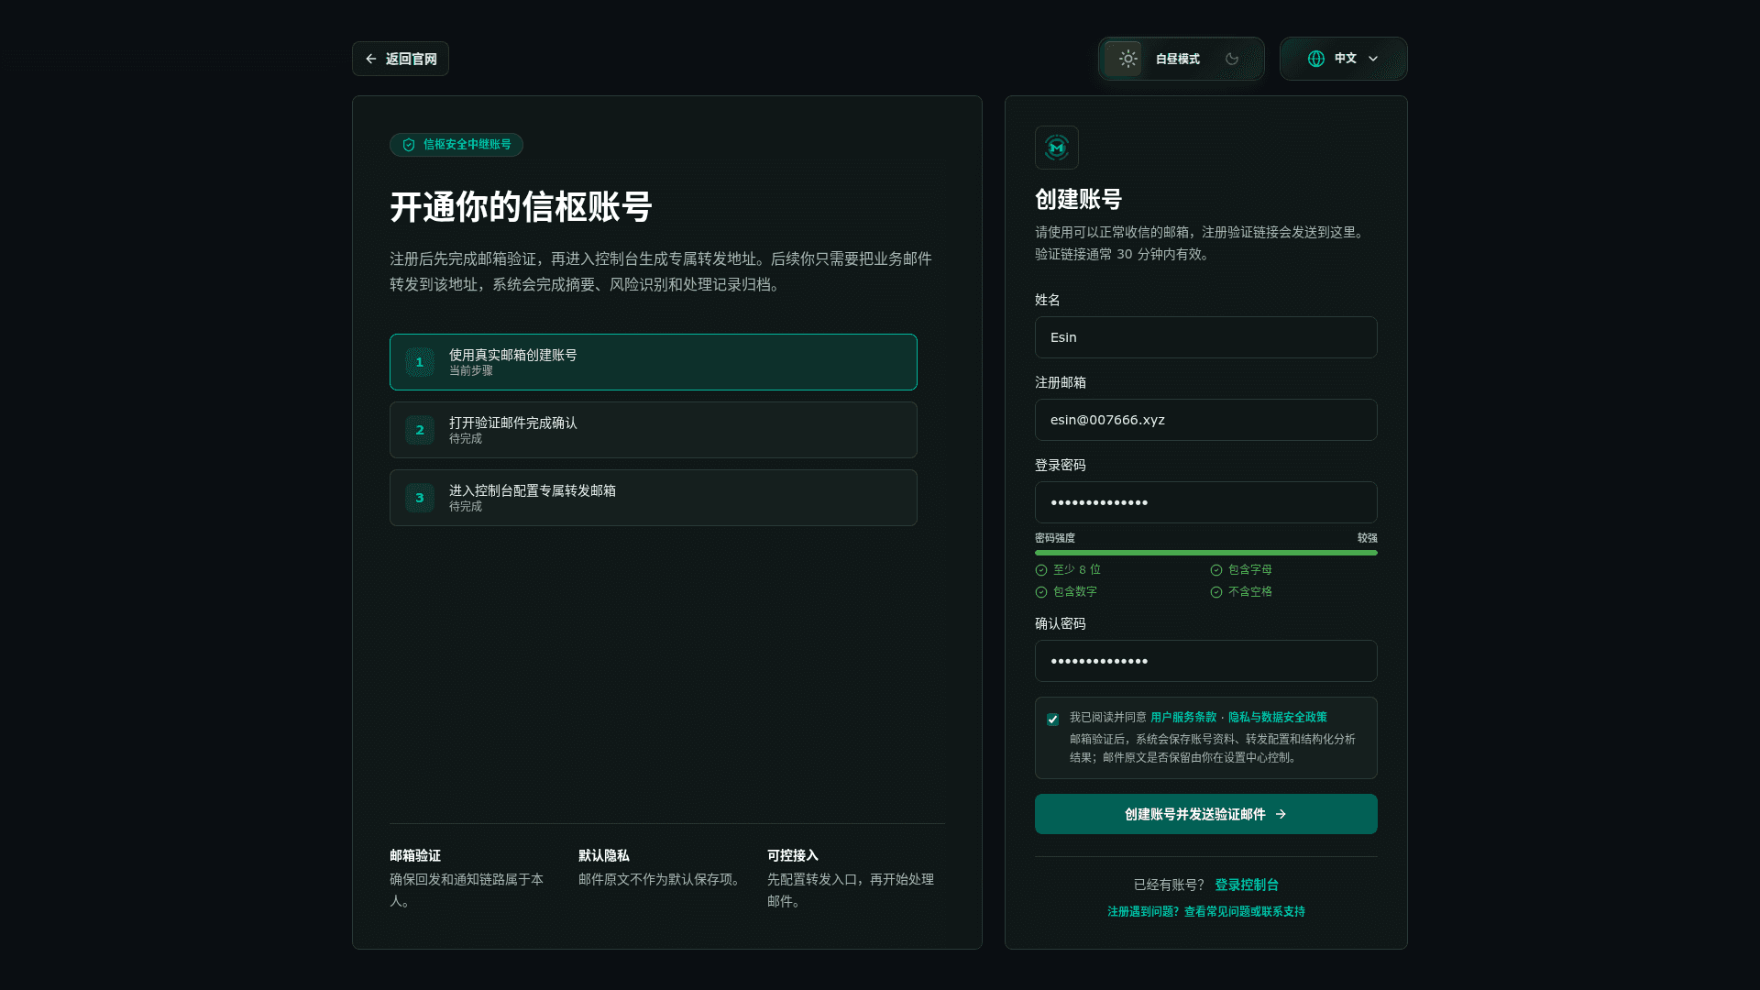Click the check icon next to 至少 8 位
This screenshot has width=1760, height=990.
click(x=1040, y=570)
